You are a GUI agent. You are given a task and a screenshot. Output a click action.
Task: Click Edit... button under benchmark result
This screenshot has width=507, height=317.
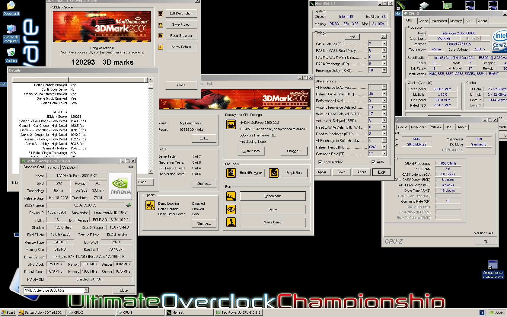pyautogui.click(x=204, y=139)
